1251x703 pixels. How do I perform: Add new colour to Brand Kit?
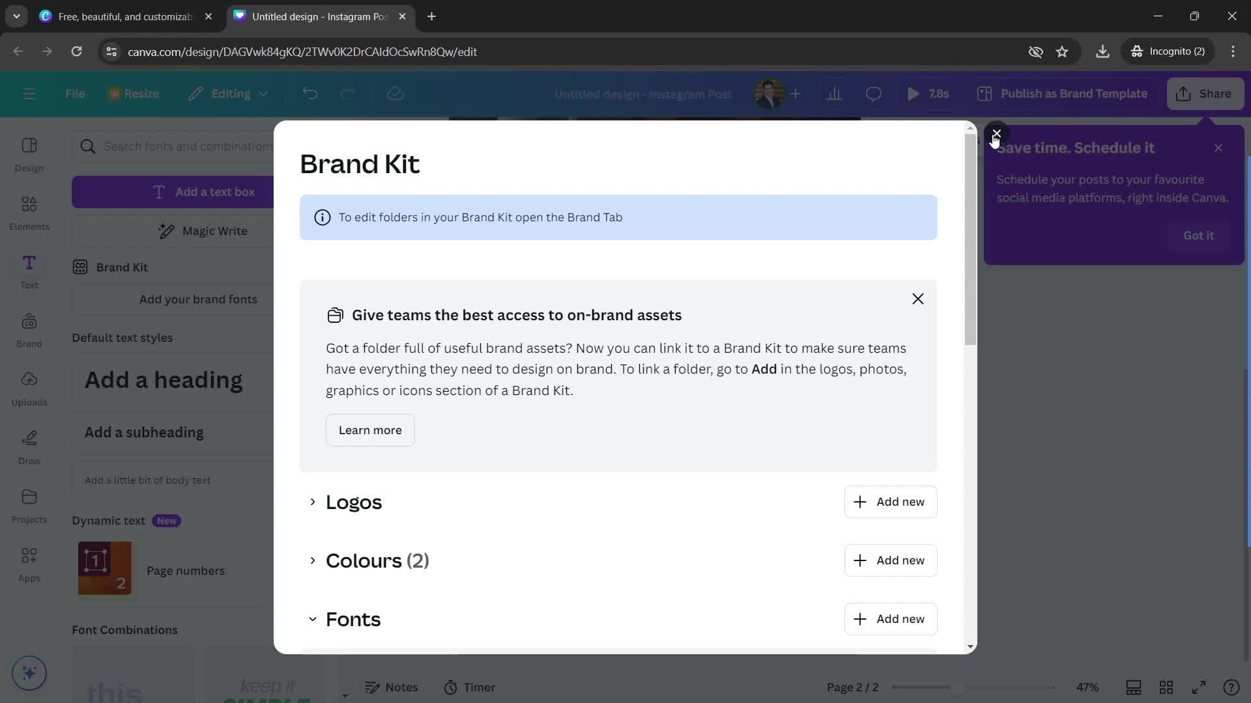pyautogui.click(x=891, y=560)
